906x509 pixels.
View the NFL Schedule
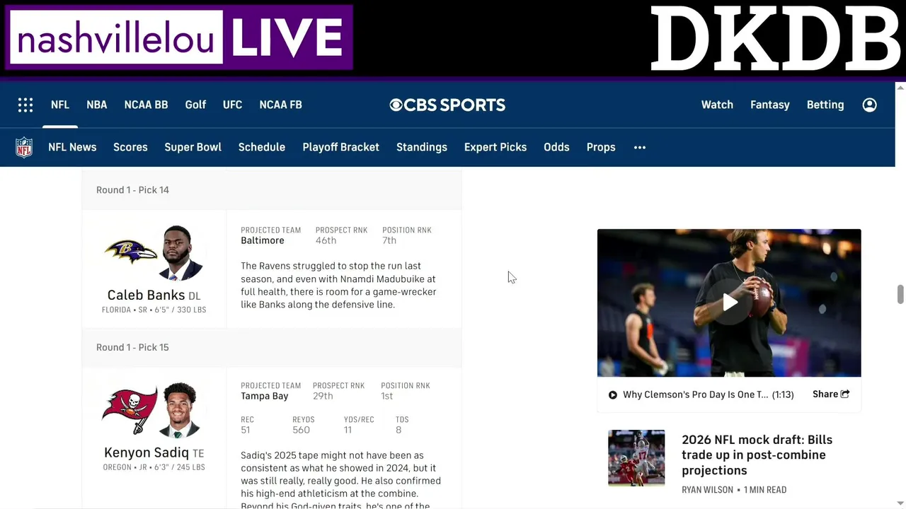coord(262,147)
